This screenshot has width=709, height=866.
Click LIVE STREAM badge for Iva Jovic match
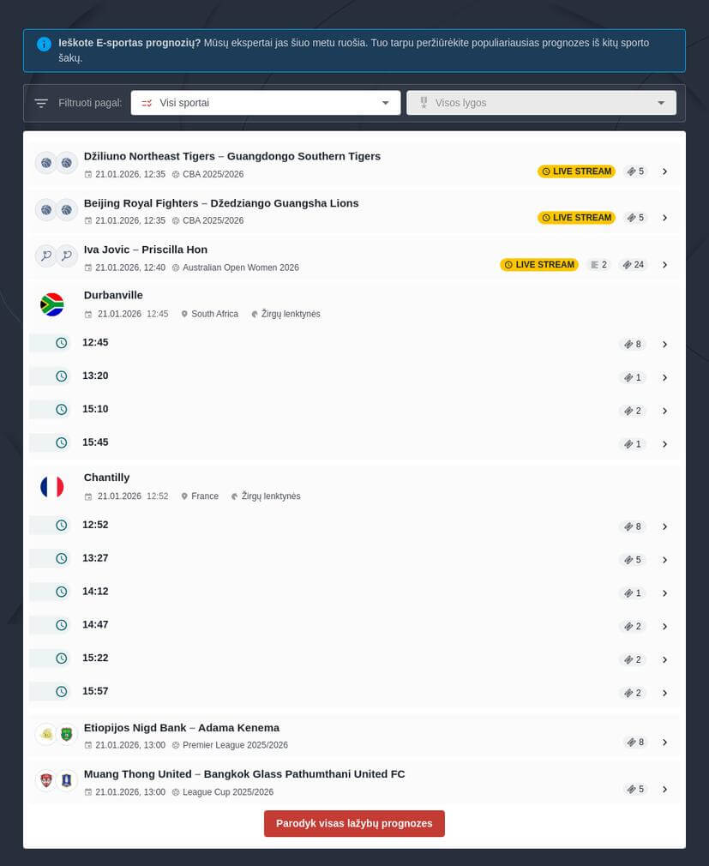[x=539, y=265]
